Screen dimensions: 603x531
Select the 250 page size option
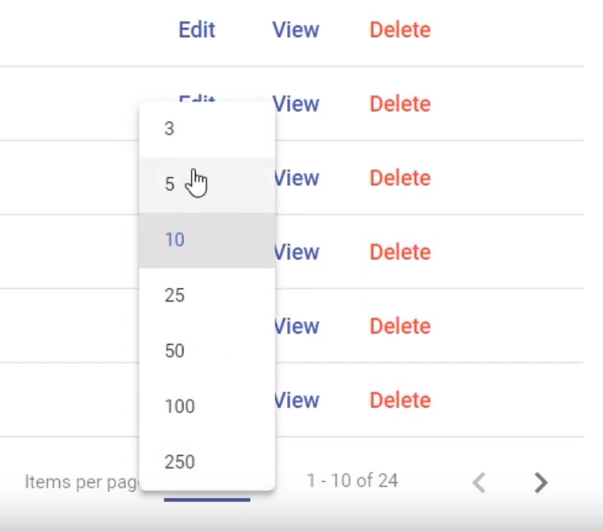(x=207, y=462)
